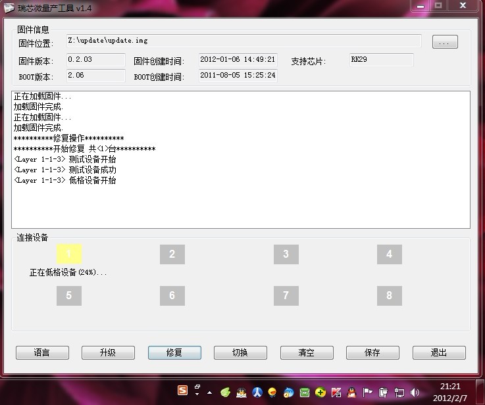Click the 修复 repair button

tap(174, 352)
